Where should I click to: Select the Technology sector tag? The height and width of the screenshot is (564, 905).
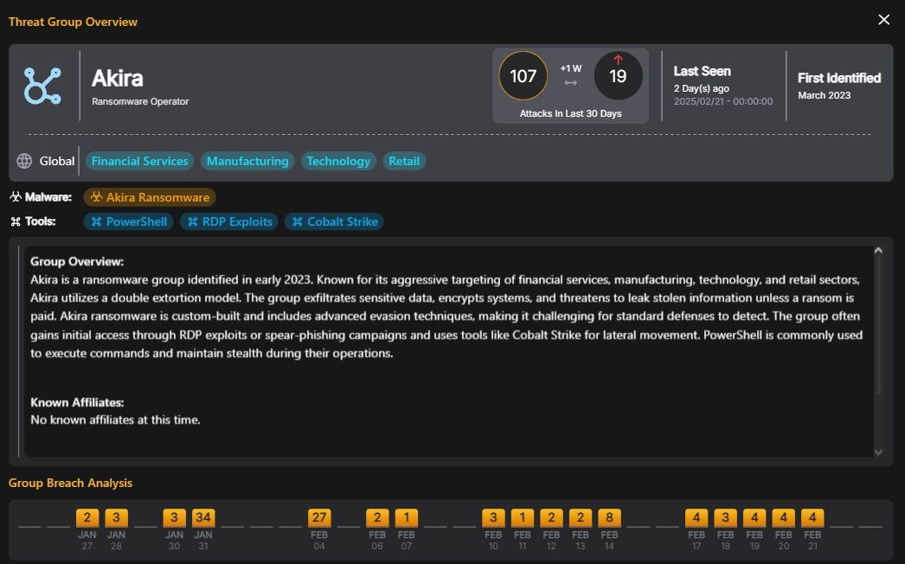338,161
